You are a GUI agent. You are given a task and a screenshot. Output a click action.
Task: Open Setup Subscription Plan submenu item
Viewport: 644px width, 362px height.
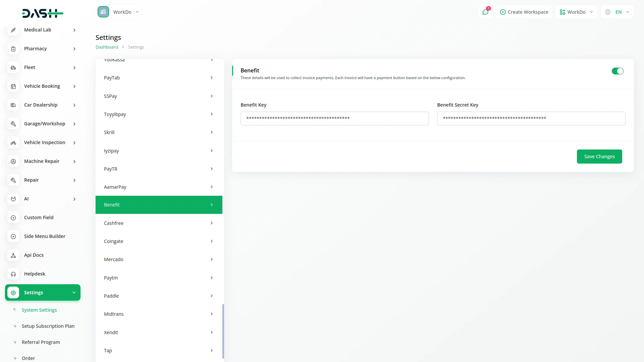(x=48, y=326)
